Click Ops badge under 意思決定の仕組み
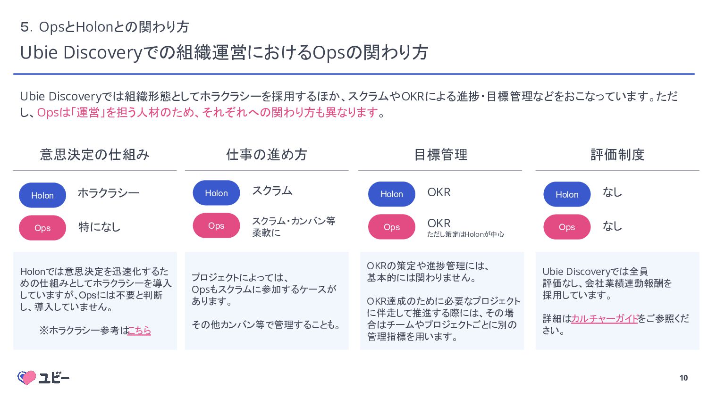This screenshot has height=398, width=708. (42, 228)
